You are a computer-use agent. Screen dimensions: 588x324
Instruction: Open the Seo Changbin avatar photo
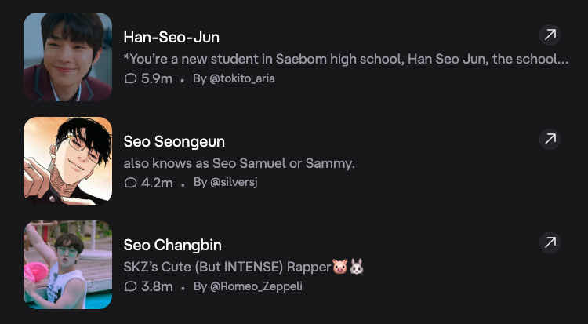pyautogui.click(x=67, y=264)
